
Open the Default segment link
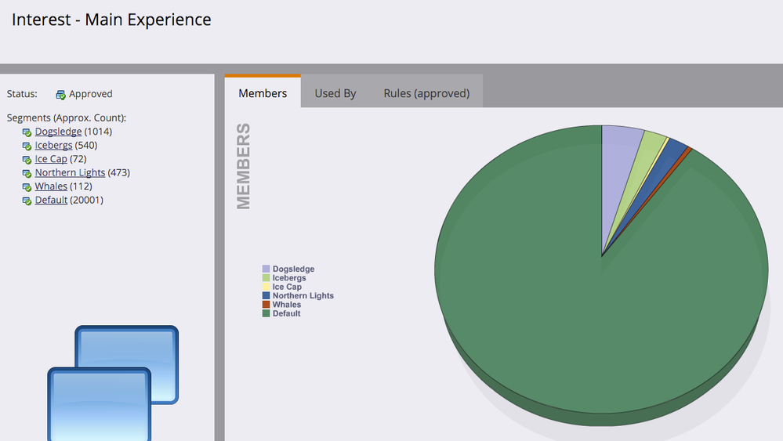pos(51,200)
